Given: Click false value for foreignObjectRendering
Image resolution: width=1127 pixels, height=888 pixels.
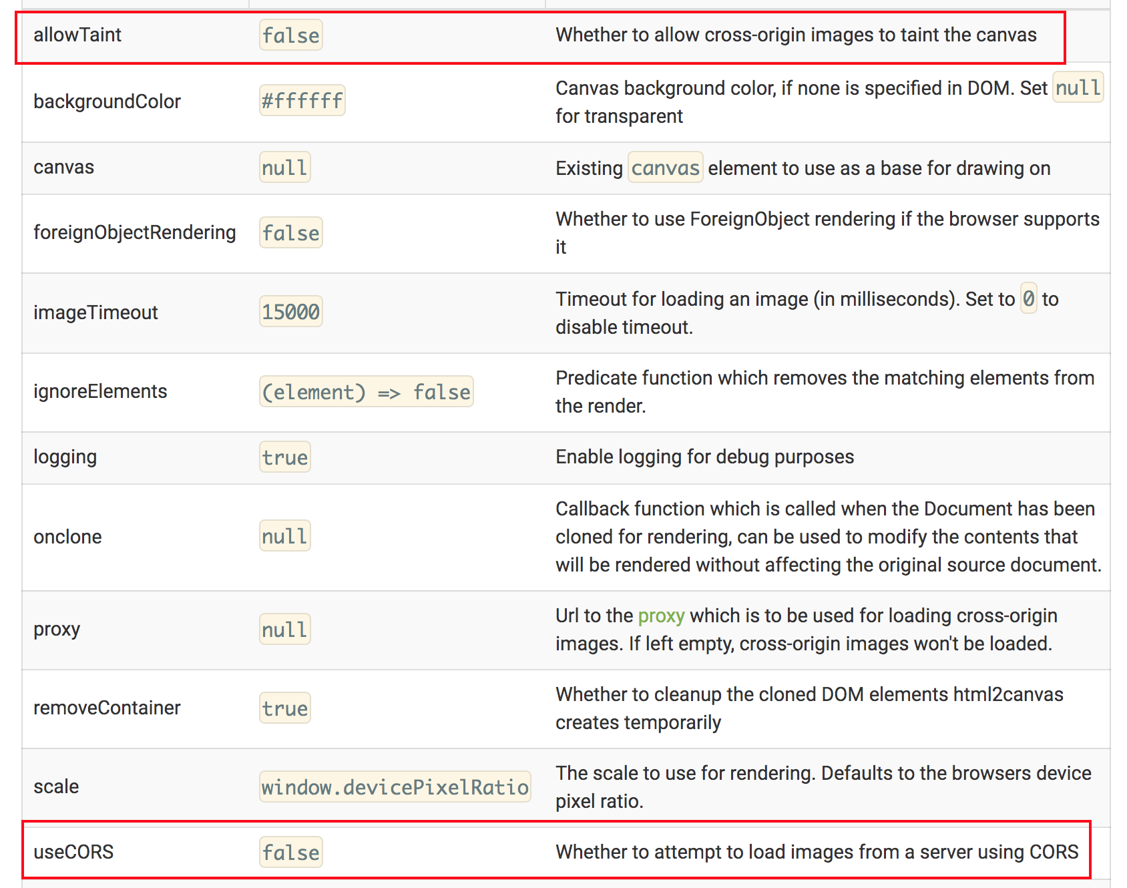Looking at the screenshot, I should [x=291, y=233].
